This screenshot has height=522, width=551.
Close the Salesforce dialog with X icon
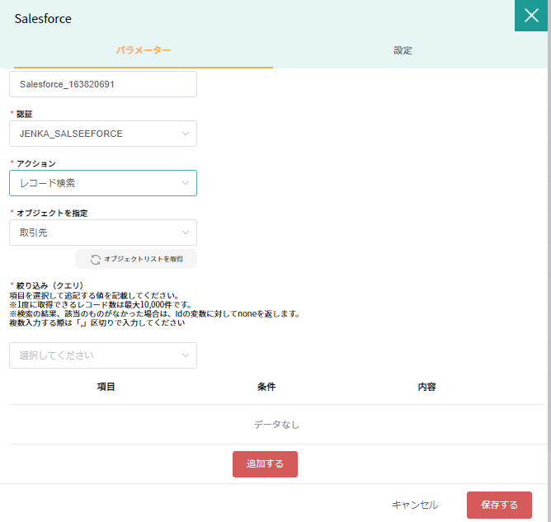[x=531, y=16]
